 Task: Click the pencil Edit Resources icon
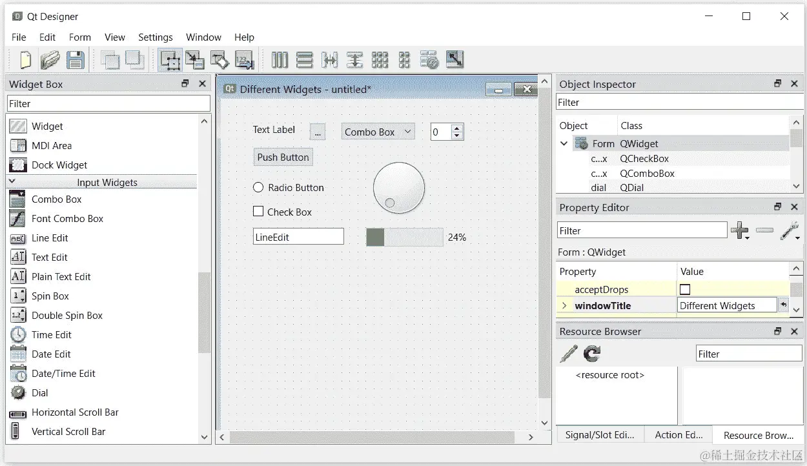tap(569, 353)
